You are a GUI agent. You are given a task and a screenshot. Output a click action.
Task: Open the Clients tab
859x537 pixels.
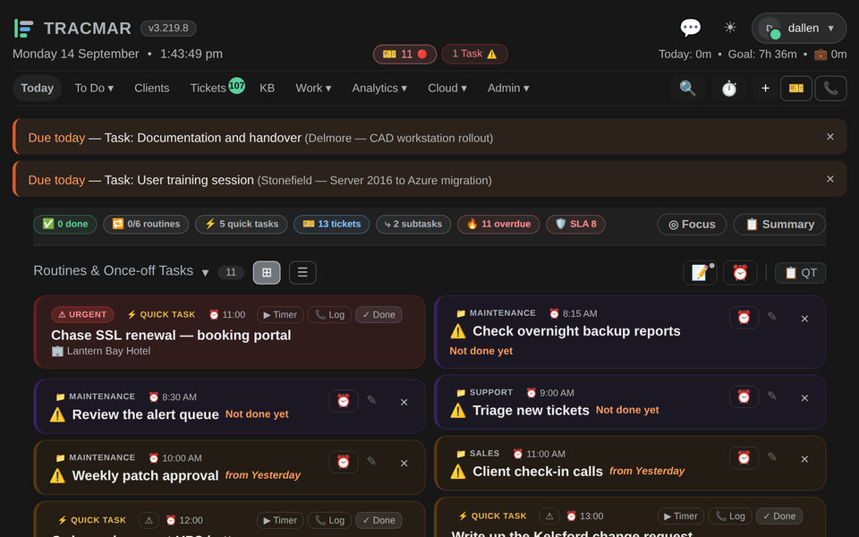[x=152, y=89]
